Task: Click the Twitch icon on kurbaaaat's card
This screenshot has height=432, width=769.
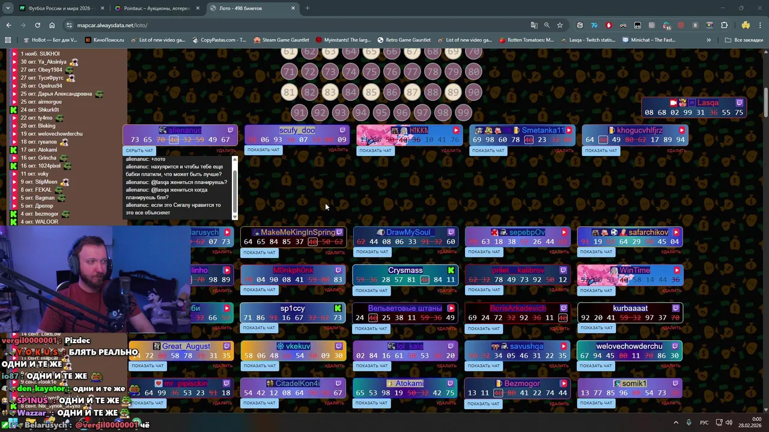Action: (676, 308)
